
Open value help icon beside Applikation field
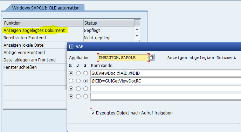coord(152,58)
